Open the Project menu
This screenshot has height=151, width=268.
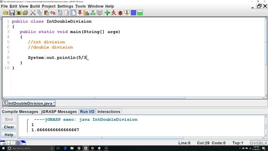coord(49,6)
